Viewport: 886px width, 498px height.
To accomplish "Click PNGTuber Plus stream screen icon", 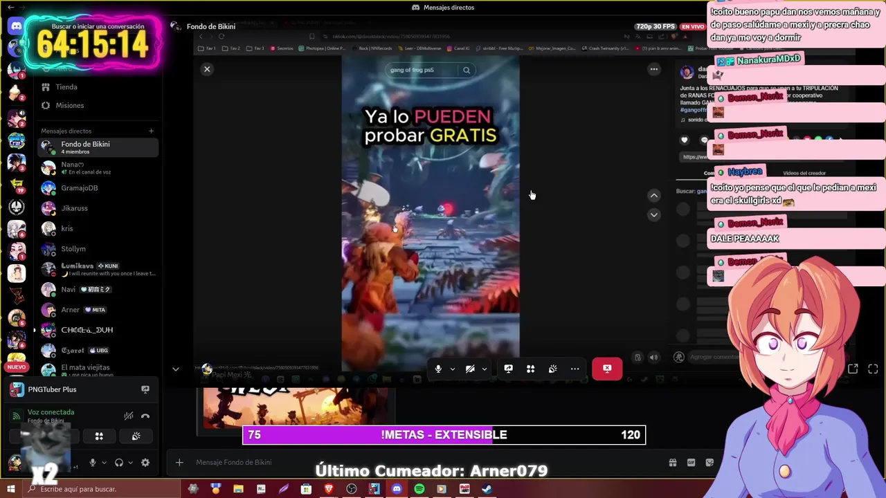I will [145, 389].
